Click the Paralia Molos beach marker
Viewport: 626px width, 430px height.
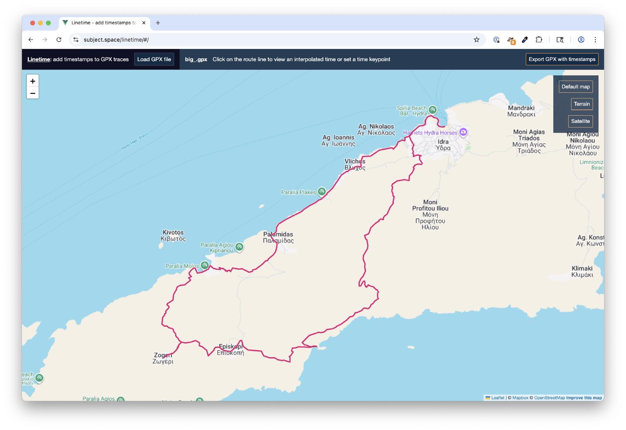pos(204,265)
